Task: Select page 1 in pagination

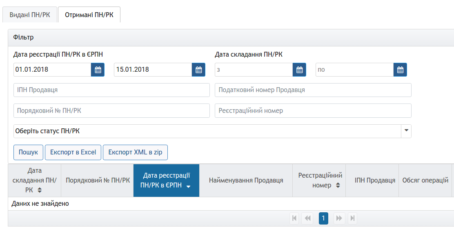Action: click(323, 218)
